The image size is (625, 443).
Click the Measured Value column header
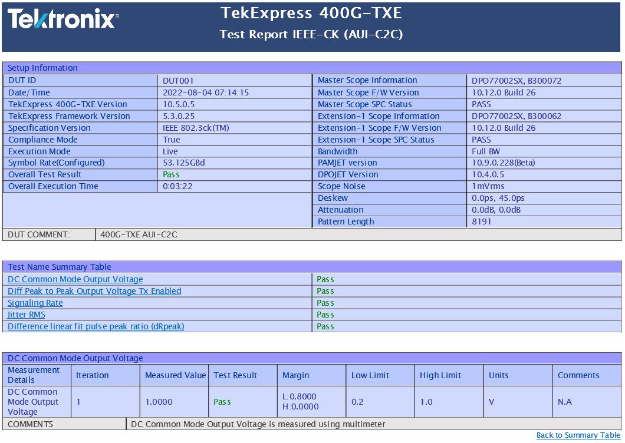click(175, 375)
